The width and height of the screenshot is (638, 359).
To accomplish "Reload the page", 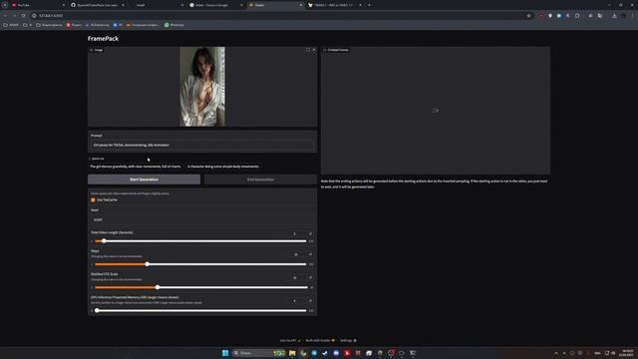I will [23, 16].
